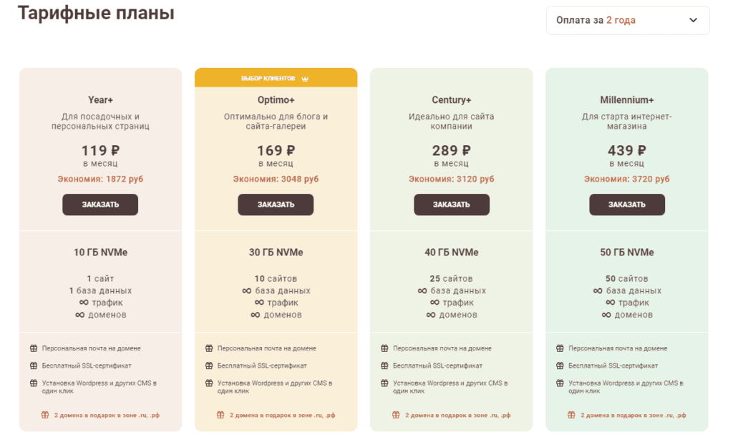Click the chevron arrow on the payment selector
This screenshot has height=437, width=733.
(693, 20)
